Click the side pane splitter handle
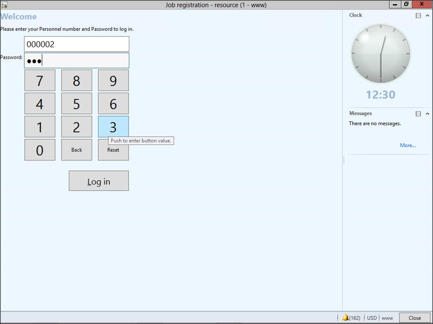433x324 pixels. click(x=344, y=160)
